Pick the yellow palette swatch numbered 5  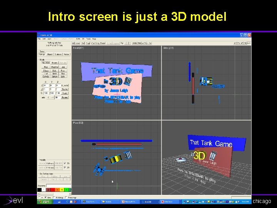(x=62, y=190)
